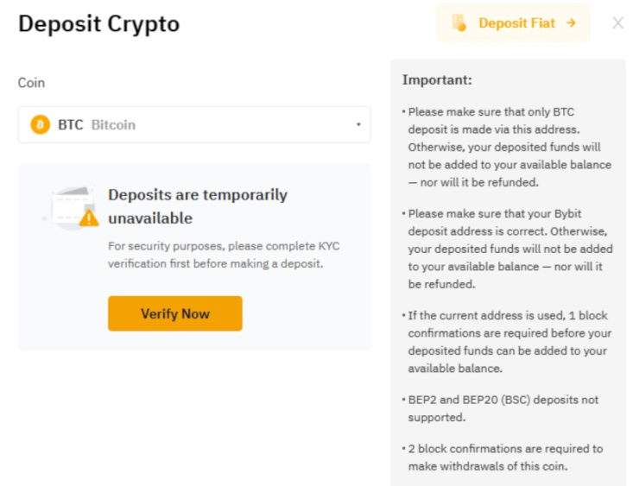Click the 'Important:' heading
This screenshot has width=633, height=486.
coord(437,80)
